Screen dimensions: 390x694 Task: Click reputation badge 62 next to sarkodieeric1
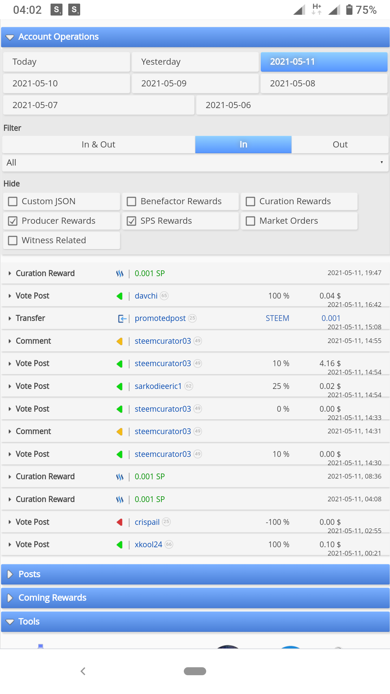pos(189,386)
